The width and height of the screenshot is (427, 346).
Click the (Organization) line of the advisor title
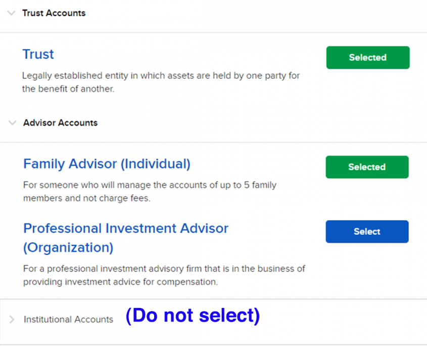tap(68, 248)
